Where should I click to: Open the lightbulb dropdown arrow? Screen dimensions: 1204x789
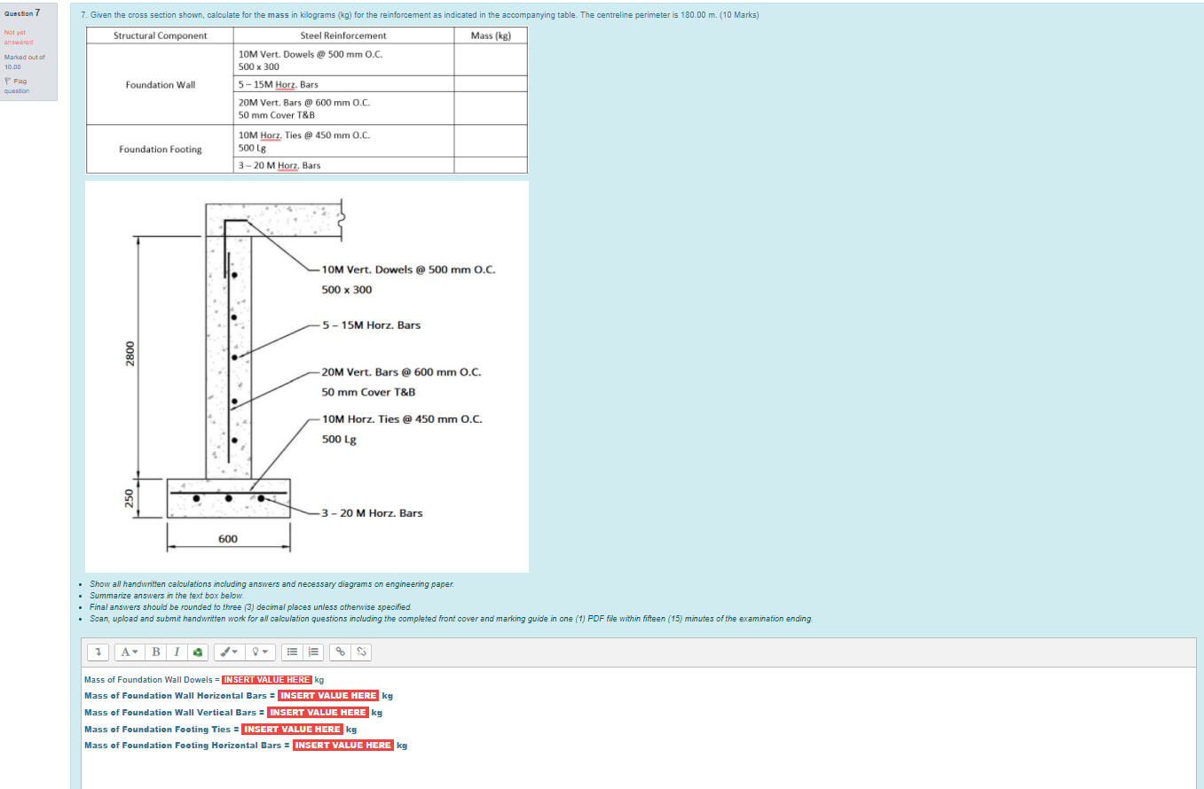tap(265, 652)
